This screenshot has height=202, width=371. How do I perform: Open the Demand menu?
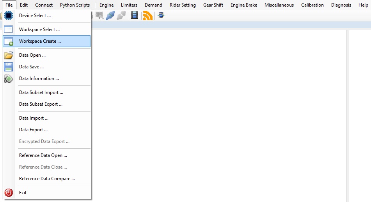click(x=154, y=5)
